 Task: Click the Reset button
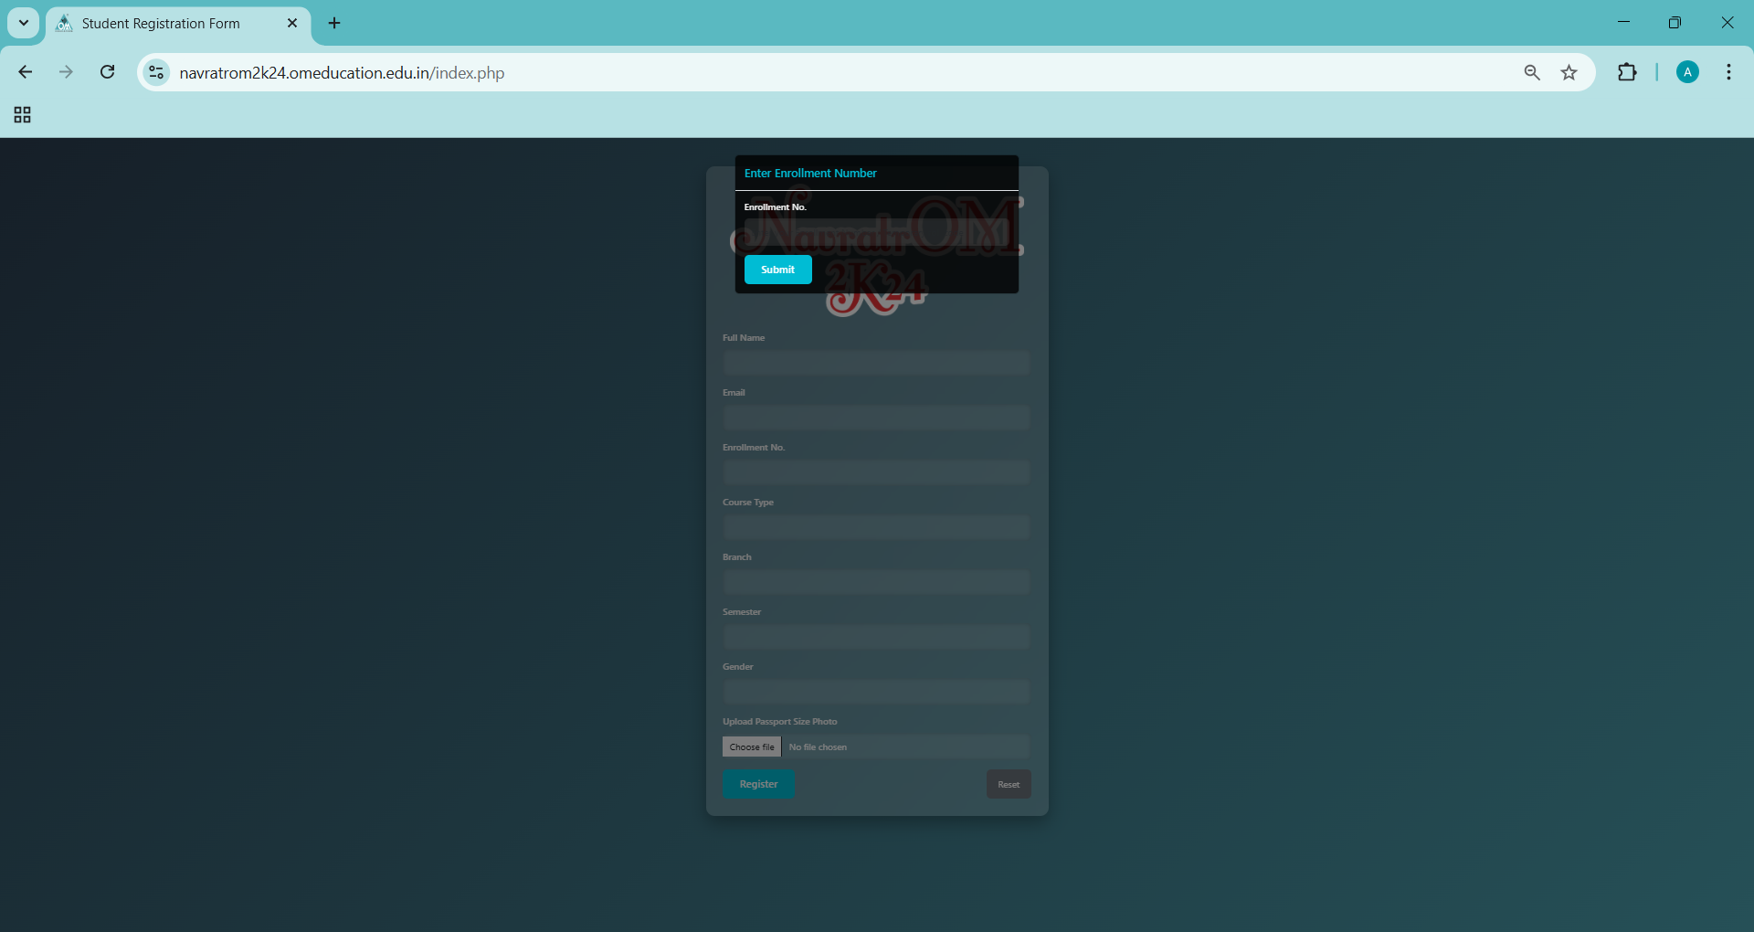point(1009,784)
